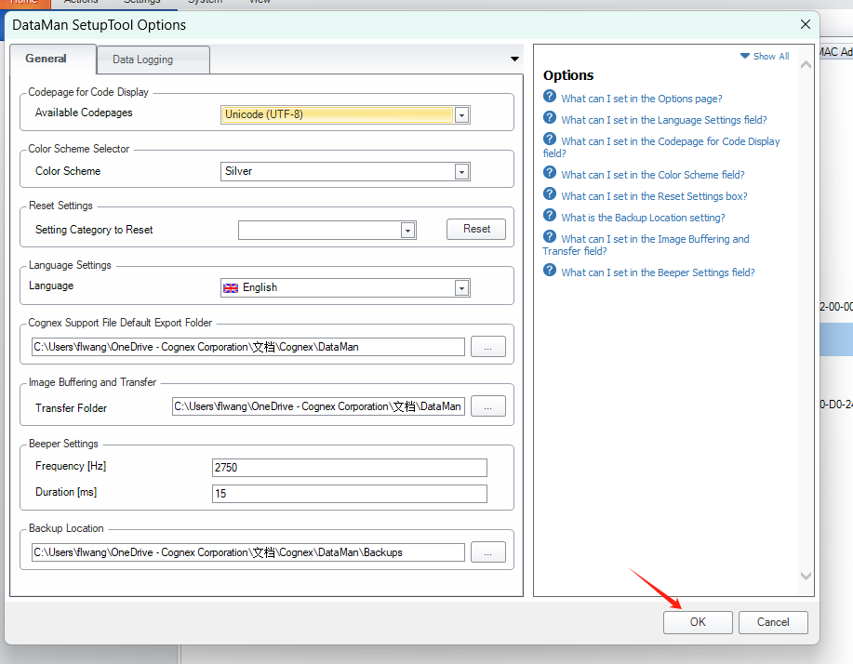This screenshot has height=664, width=853.
Task: Click question icon beside Codepage help
Action: tap(550, 139)
